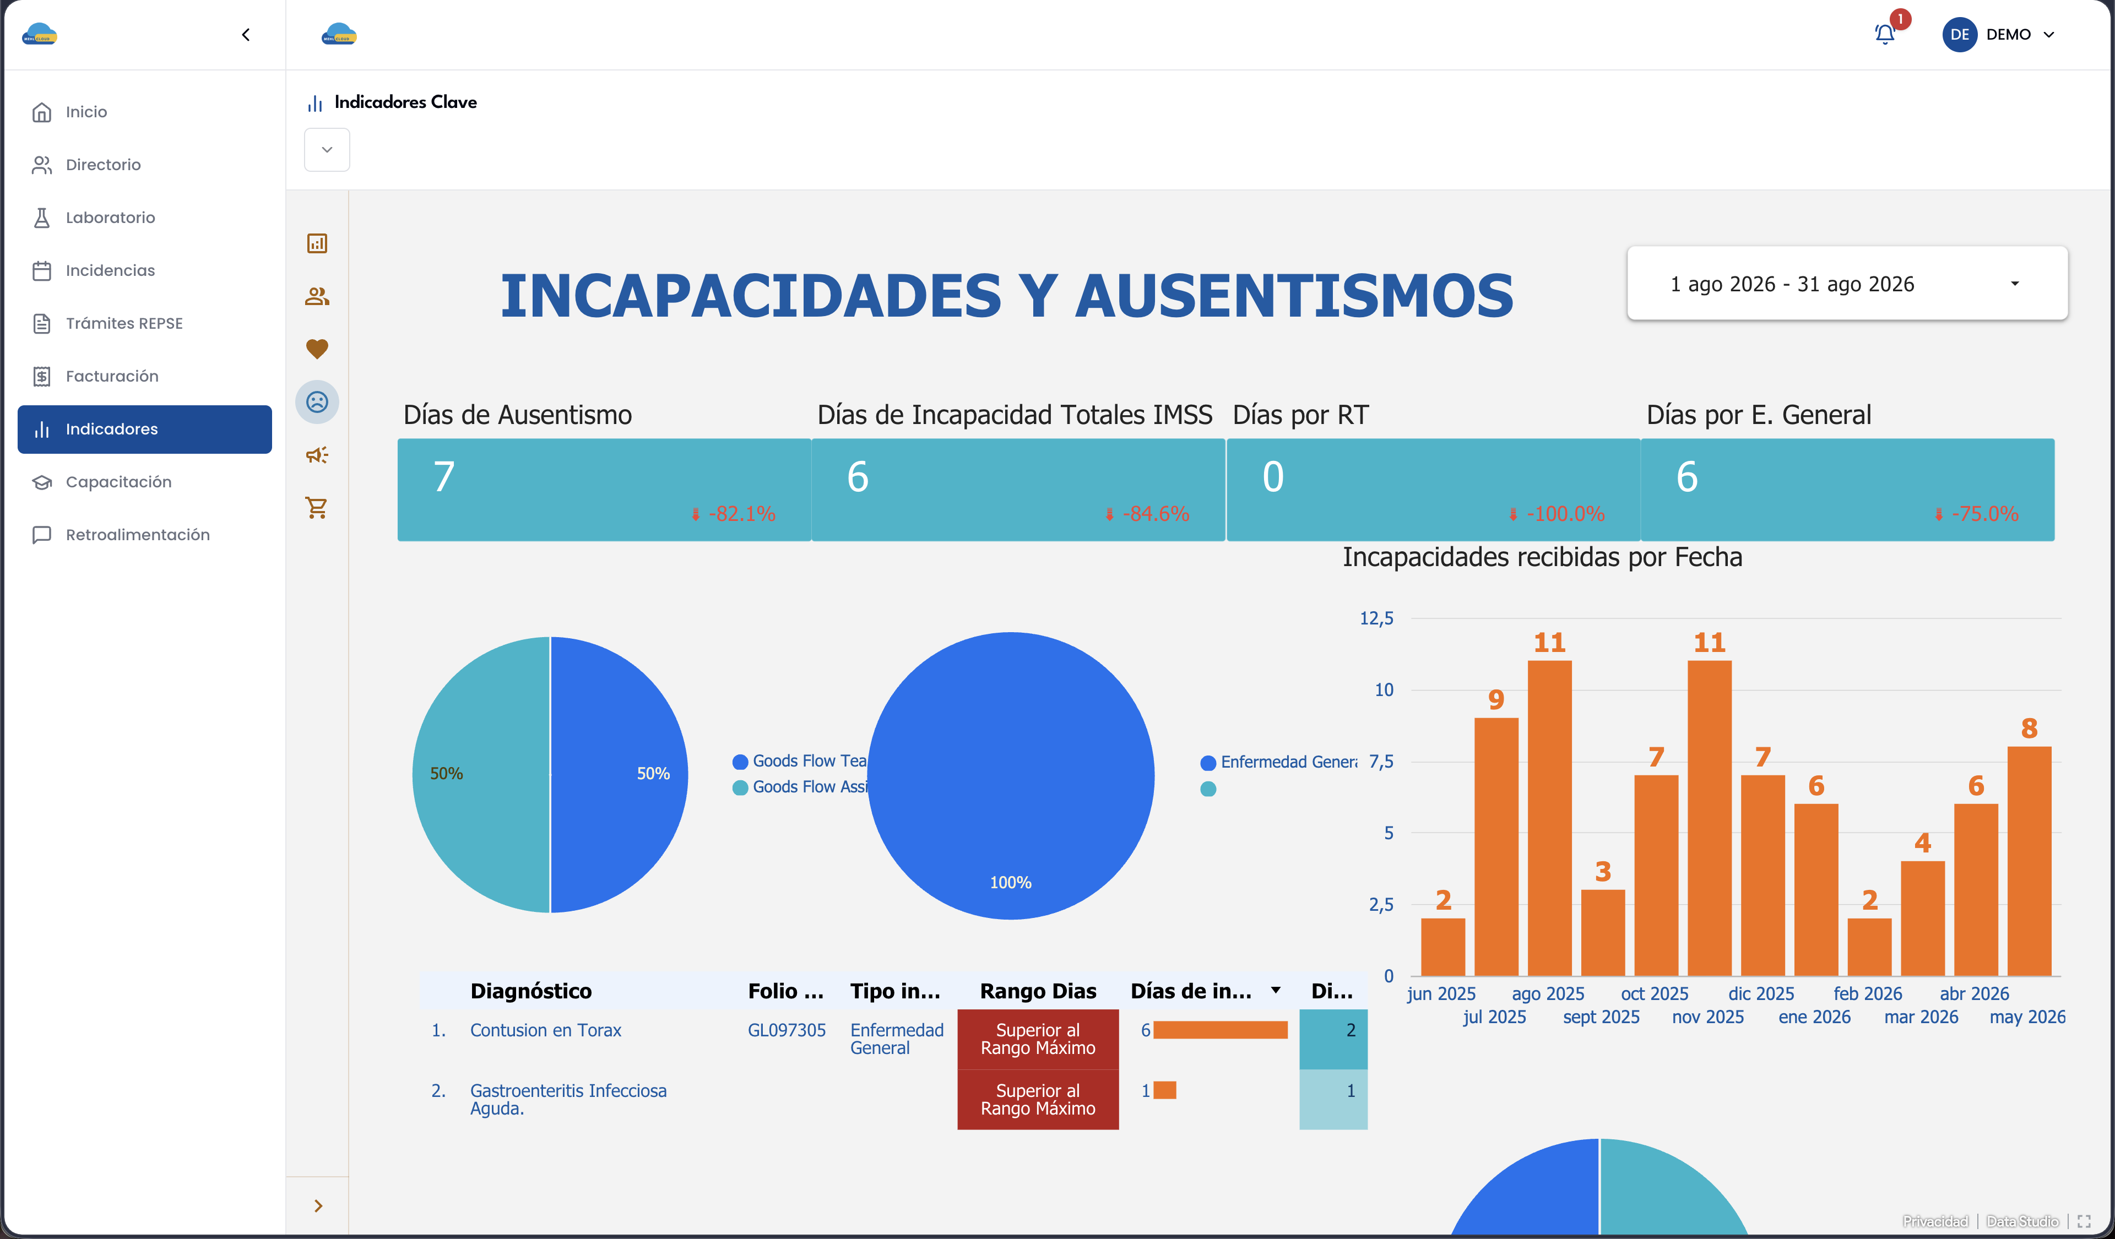The height and width of the screenshot is (1239, 2115).
Task: Open Capacitación in the sidebar
Action: click(144, 481)
